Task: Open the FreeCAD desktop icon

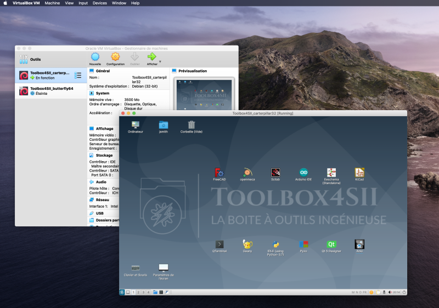Action: [219, 174]
